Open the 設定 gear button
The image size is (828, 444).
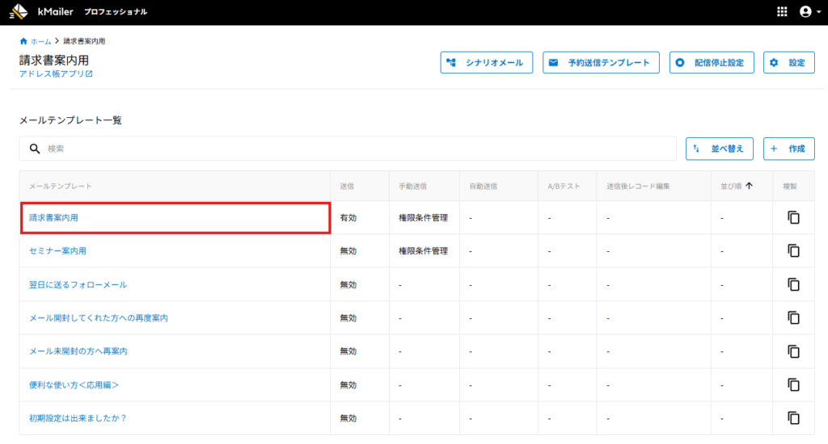coord(788,63)
